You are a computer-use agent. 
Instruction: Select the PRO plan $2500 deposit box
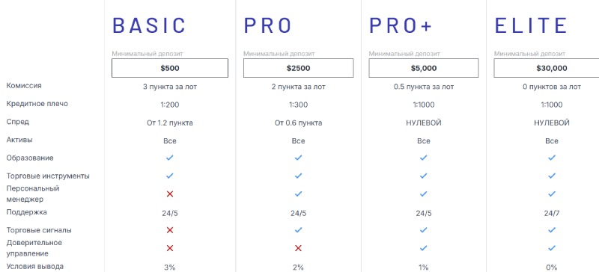pos(298,68)
